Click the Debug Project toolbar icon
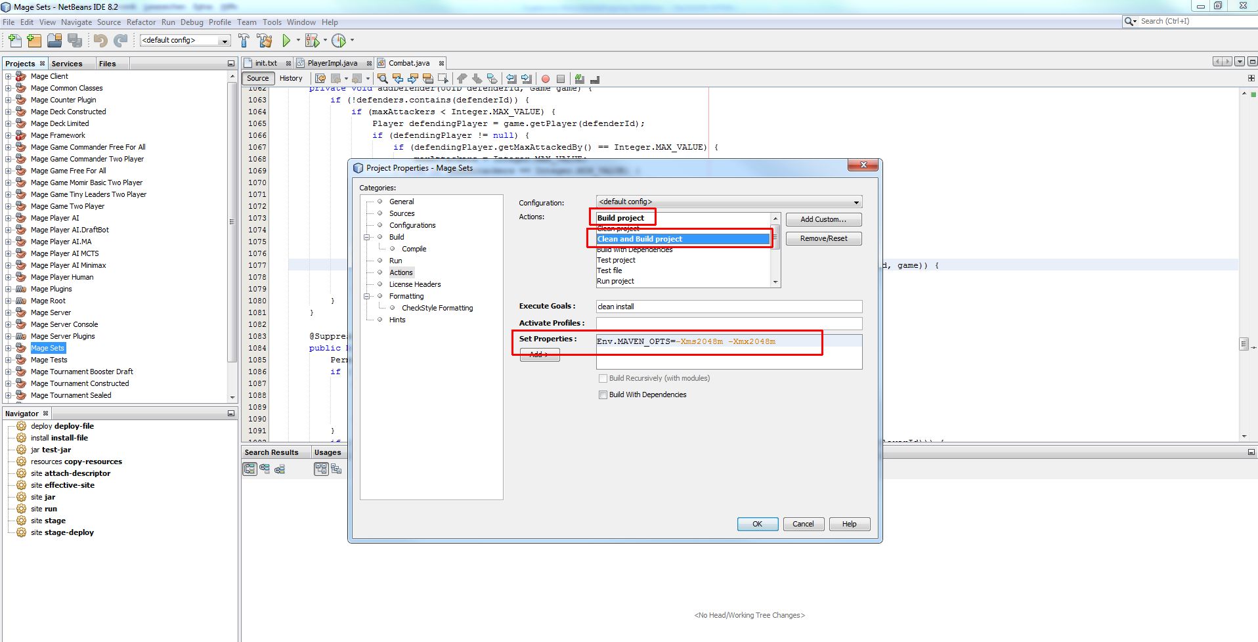Viewport: 1258px width, 642px height. 313,41
